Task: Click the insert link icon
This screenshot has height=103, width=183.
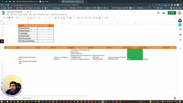Action: [x=94, y=18]
